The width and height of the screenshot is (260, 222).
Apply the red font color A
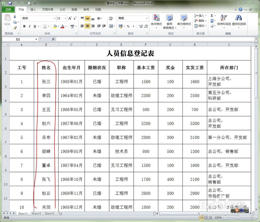pos(62,26)
